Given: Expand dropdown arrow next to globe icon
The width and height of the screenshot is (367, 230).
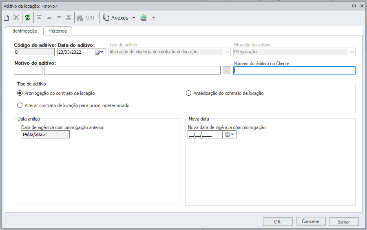Looking at the screenshot, I should click(154, 18).
